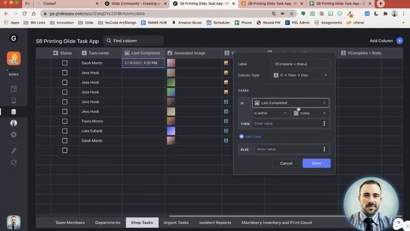The height and width of the screenshot is (231, 410).
Task: Open the phone preview icon in sidebar
Action: click(x=13, y=100)
